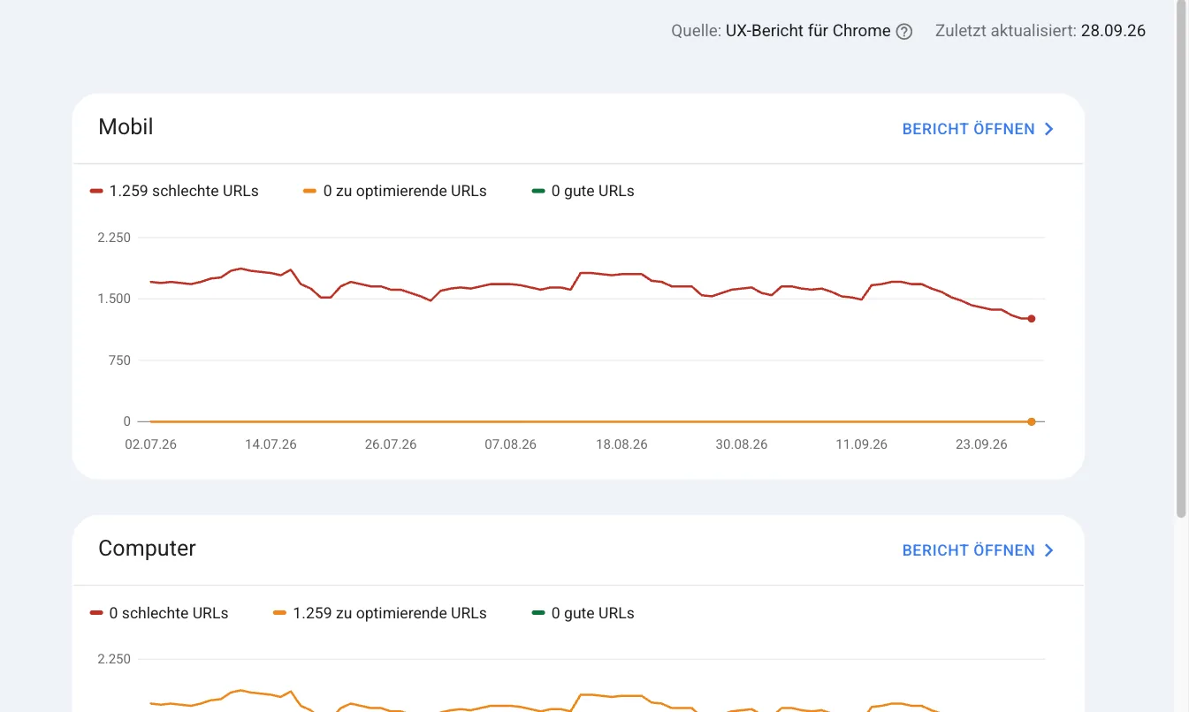Viewport: 1189px width, 712px height.
Task: Click the "2.250" axis value on Computer chart
Action: [114, 659]
